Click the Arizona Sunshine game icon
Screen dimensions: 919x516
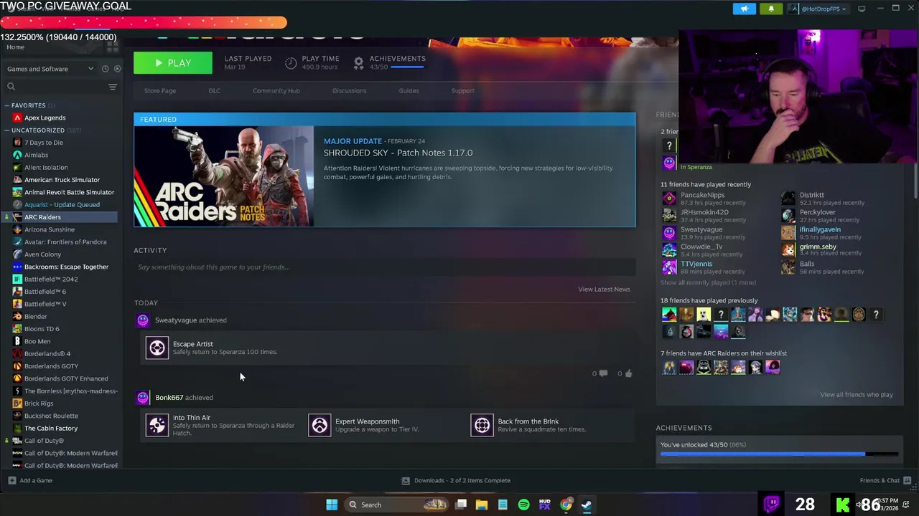pos(17,229)
